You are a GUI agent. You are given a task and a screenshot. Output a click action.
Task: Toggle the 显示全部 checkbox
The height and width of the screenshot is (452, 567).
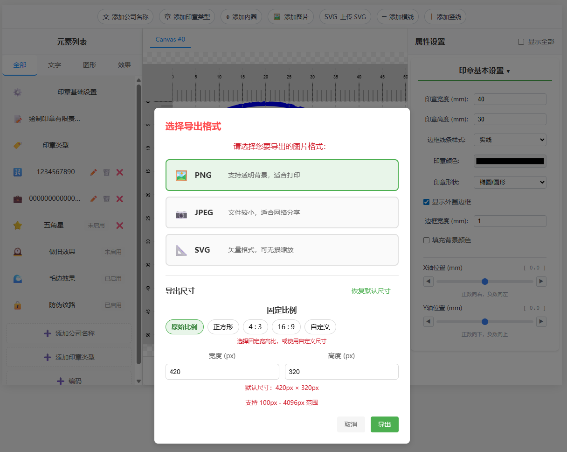521,42
